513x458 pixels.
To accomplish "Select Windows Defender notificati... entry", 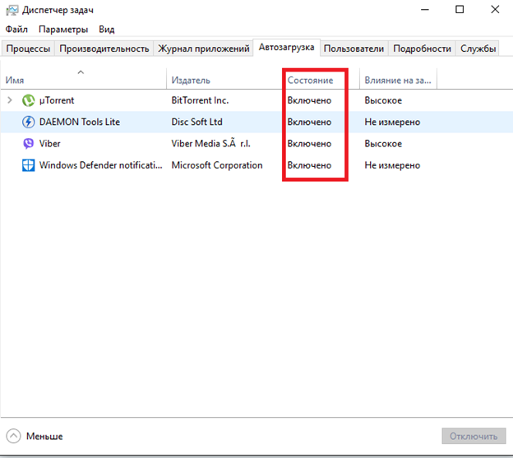I will coord(100,165).
